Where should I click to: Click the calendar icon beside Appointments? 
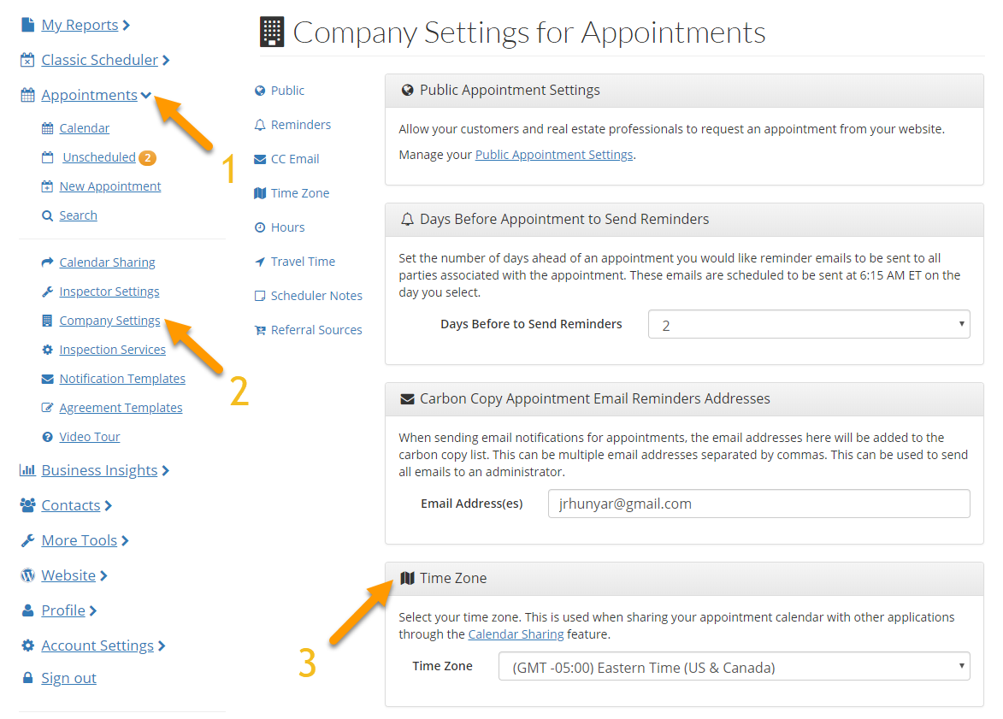[x=27, y=96]
